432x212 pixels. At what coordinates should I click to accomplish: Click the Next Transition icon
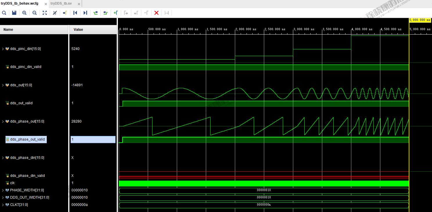point(106,13)
